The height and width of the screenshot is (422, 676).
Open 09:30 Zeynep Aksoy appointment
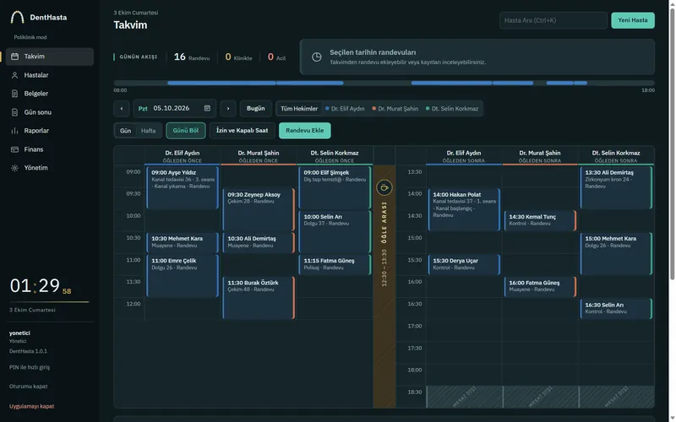259,209
